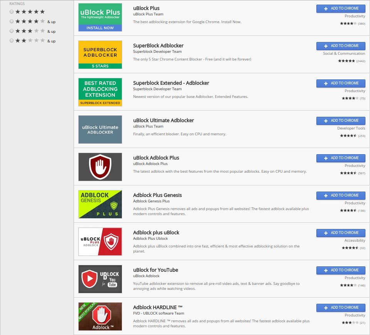Add uBlock Ultimate Adblocker to Chrome

click(x=341, y=121)
